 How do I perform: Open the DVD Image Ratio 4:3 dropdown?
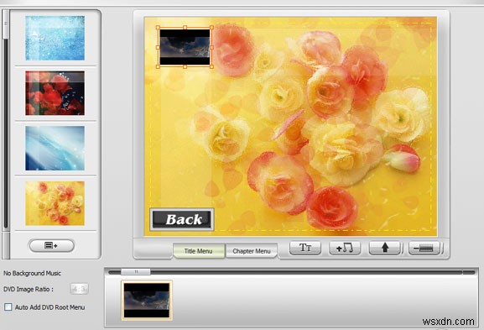(79, 289)
